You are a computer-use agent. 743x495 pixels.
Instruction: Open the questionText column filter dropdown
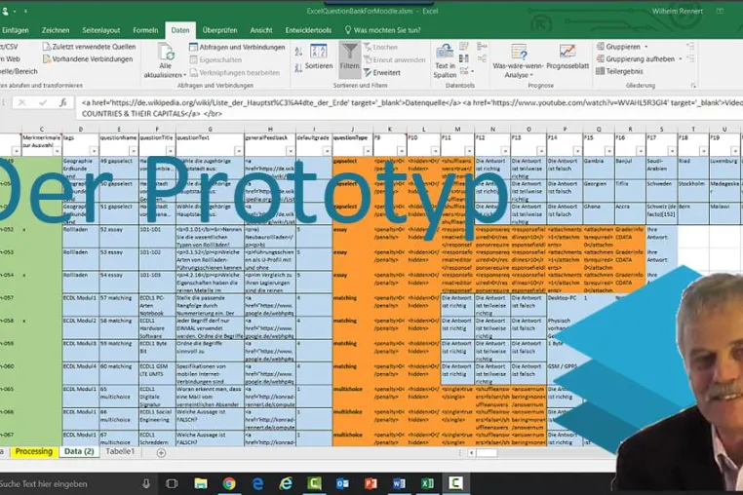coord(238,151)
